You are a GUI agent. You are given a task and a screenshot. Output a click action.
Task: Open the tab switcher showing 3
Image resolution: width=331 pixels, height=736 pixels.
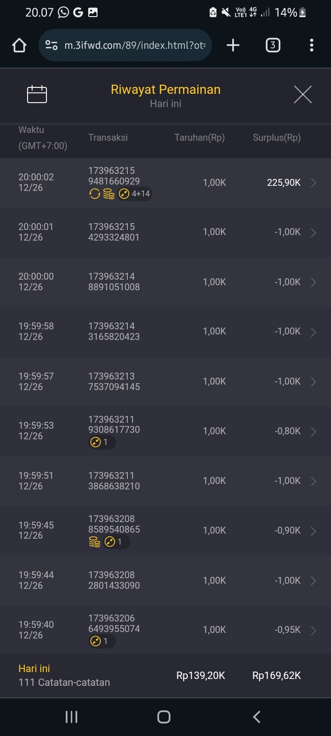(x=273, y=45)
